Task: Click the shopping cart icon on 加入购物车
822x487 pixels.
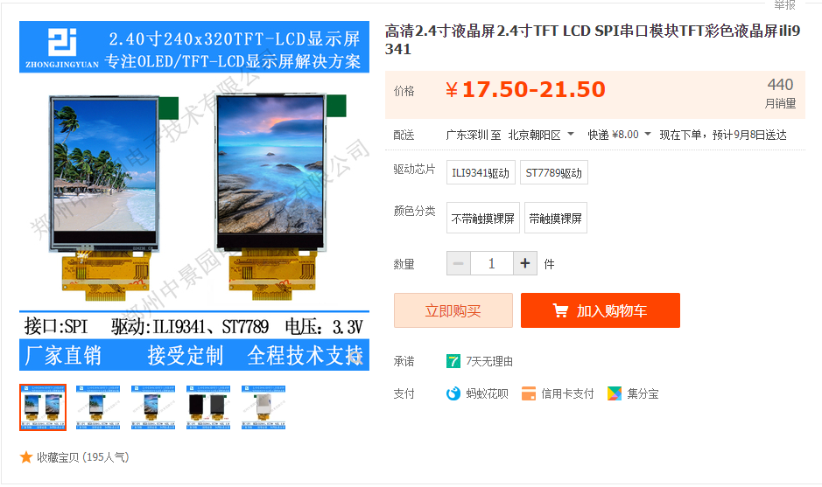Action: pos(560,311)
